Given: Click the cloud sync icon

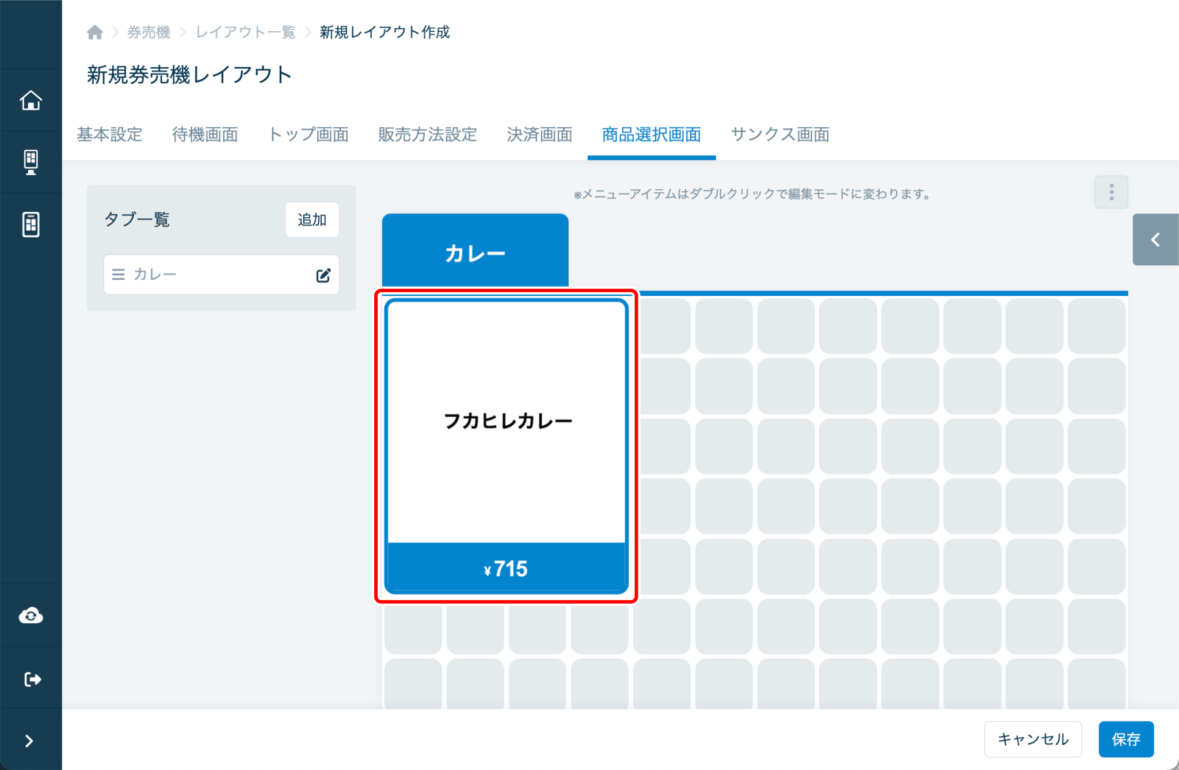Looking at the screenshot, I should (x=31, y=616).
